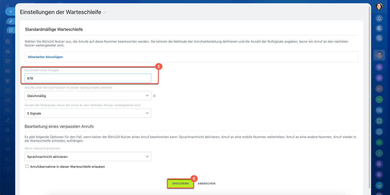Open the help question mark next to Gleichmäßig
This screenshot has height=195, width=390.
click(154, 96)
